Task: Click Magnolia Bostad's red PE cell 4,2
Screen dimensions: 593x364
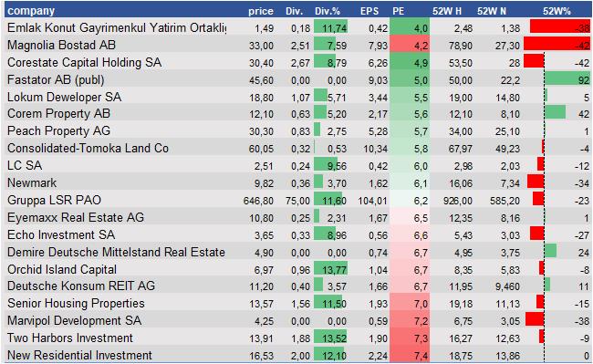Action: (x=410, y=45)
